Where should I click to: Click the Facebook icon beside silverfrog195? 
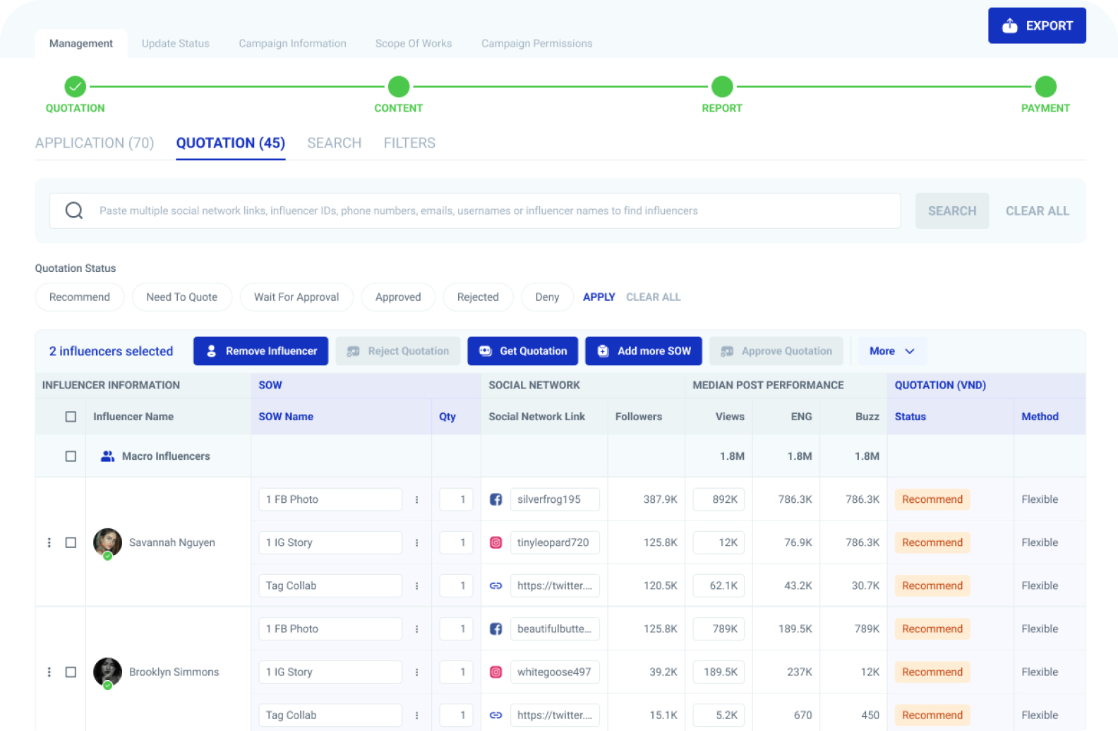click(x=495, y=499)
